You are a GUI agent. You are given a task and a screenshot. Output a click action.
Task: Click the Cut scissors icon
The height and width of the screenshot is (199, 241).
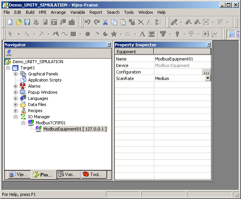(x=105, y=22)
